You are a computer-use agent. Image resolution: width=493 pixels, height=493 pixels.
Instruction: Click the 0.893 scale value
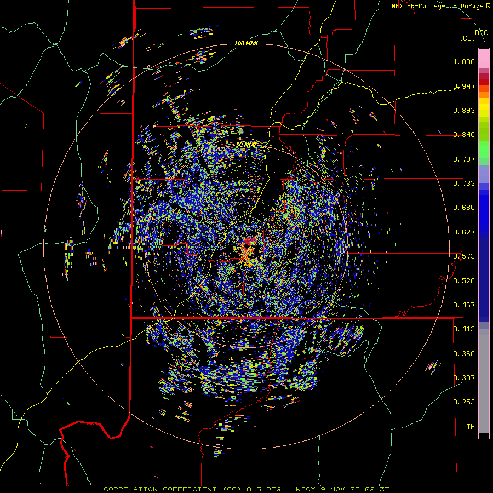(x=464, y=110)
